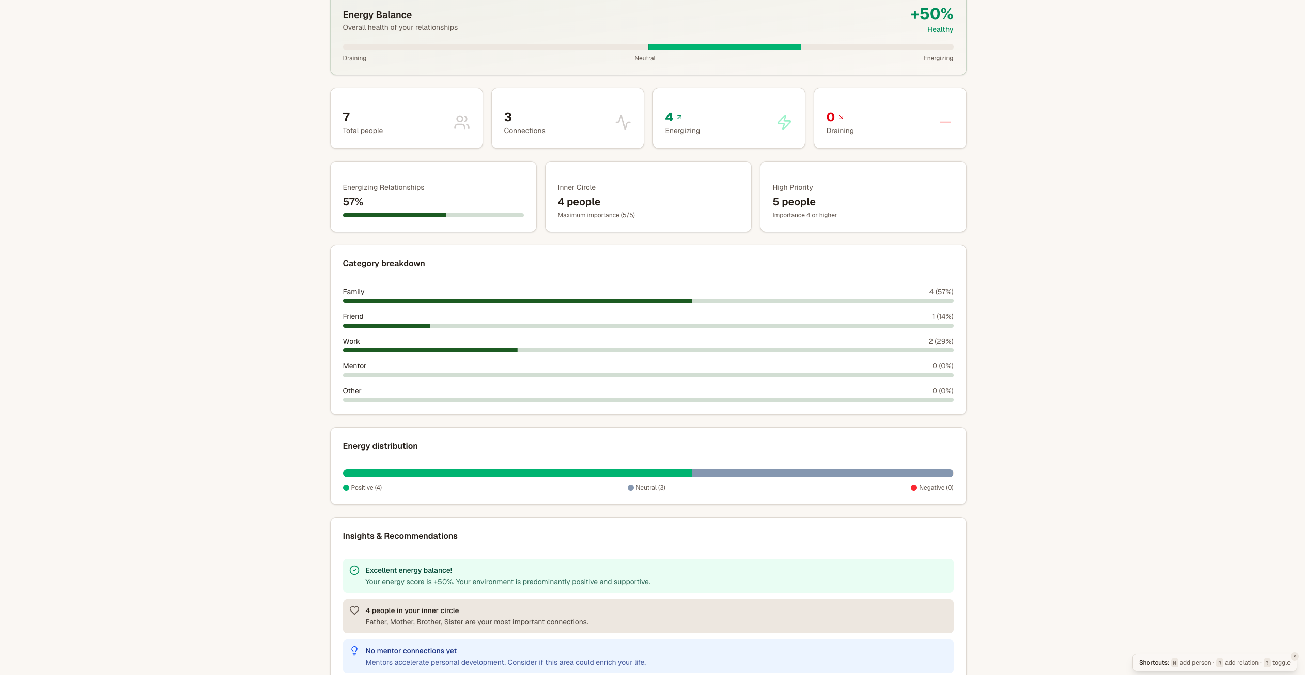Click the checkmark icon beside Excellent energy balance

pos(354,570)
